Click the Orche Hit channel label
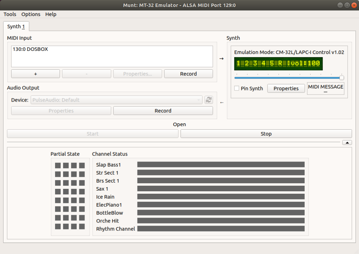This screenshot has height=254, width=359. point(107,221)
